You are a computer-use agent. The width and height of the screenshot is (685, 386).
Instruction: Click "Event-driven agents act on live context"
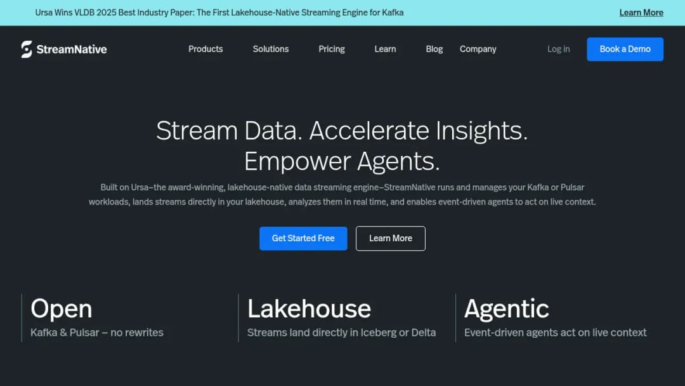(555, 332)
